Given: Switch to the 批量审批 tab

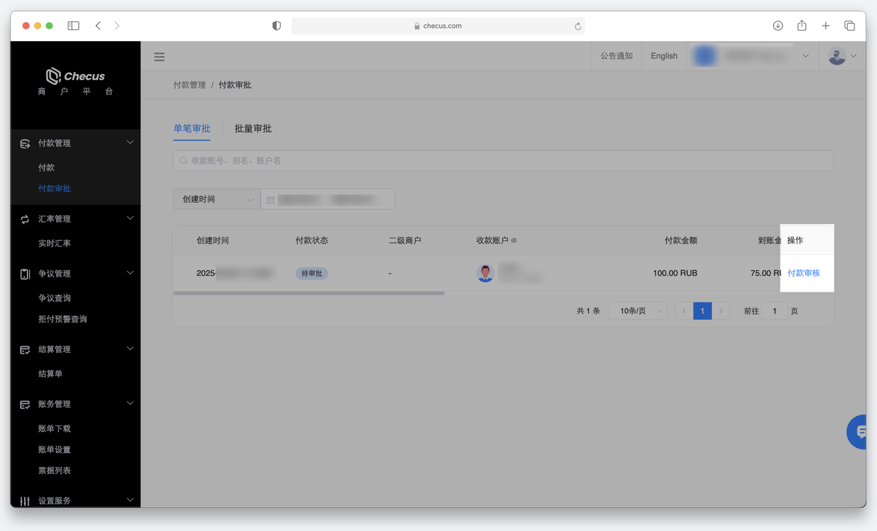Looking at the screenshot, I should pos(253,129).
